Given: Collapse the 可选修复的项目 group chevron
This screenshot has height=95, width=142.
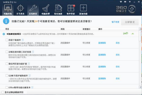Looking at the screenshot, I should coord(133,34).
